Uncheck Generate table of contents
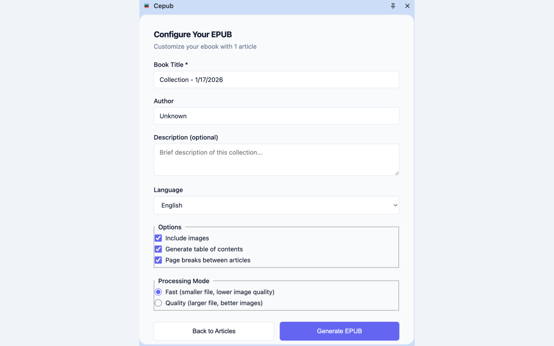 pos(158,249)
